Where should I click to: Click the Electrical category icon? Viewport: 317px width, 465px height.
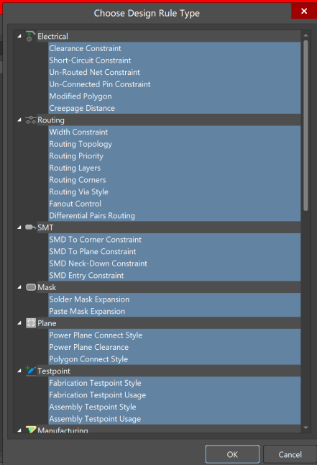click(x=30, y=36)
